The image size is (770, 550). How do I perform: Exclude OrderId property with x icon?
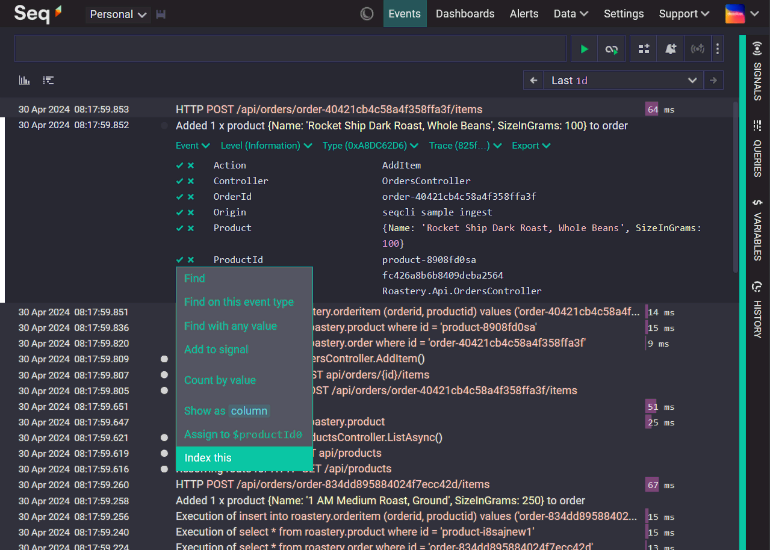click(x=191, y=196)
